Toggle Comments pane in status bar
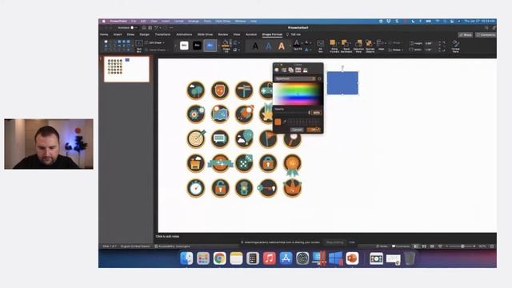This screenshot has width=512, height=288. (401, 246)
